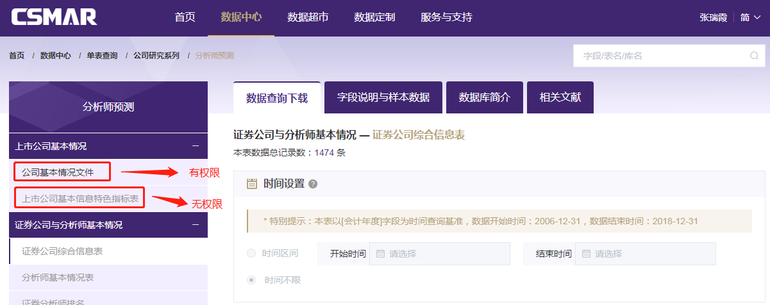Viewport: 770px width, 305px height.
Task: Click the 结束时间 date input
Action: (646, 254)
